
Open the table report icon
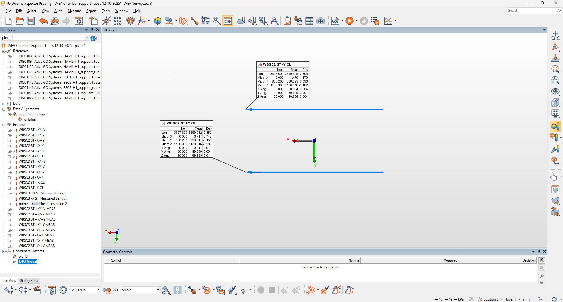[309, 21]
